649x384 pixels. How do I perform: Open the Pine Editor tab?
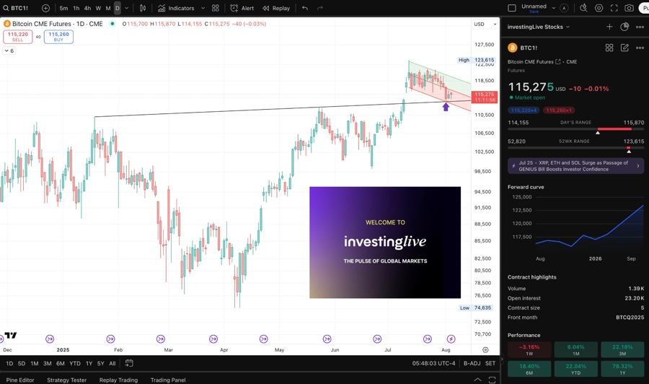tap(20, 380)
